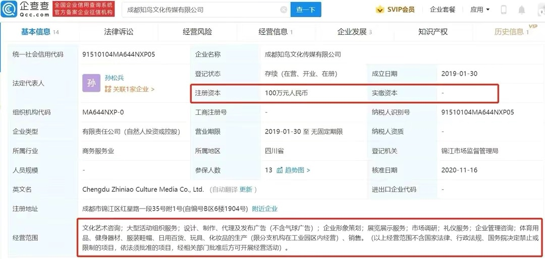Click the 查一下 search button

306,10
